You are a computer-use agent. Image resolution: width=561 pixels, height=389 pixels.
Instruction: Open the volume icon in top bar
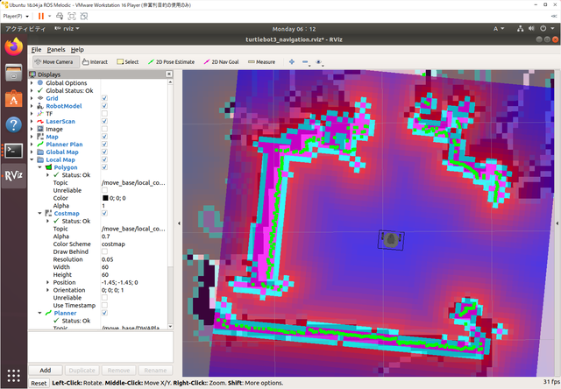pos(531,29)
